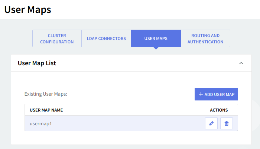This screenshot has width=260, height=149.
Task: Open the LDAP Connectors tab
Action: tap(106, 39)
